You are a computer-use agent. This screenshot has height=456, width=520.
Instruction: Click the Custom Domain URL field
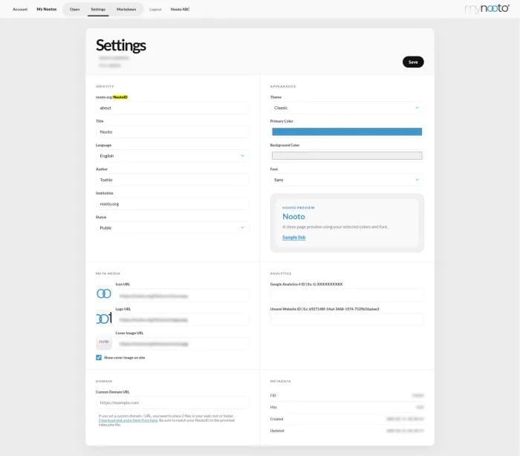click(x=172, y=403)
